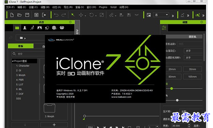This screenshot has width=213, height=128.
Task: Expand the folder path breadcrumb arrow
Action: pyautogui.click(x=25, y=38)
